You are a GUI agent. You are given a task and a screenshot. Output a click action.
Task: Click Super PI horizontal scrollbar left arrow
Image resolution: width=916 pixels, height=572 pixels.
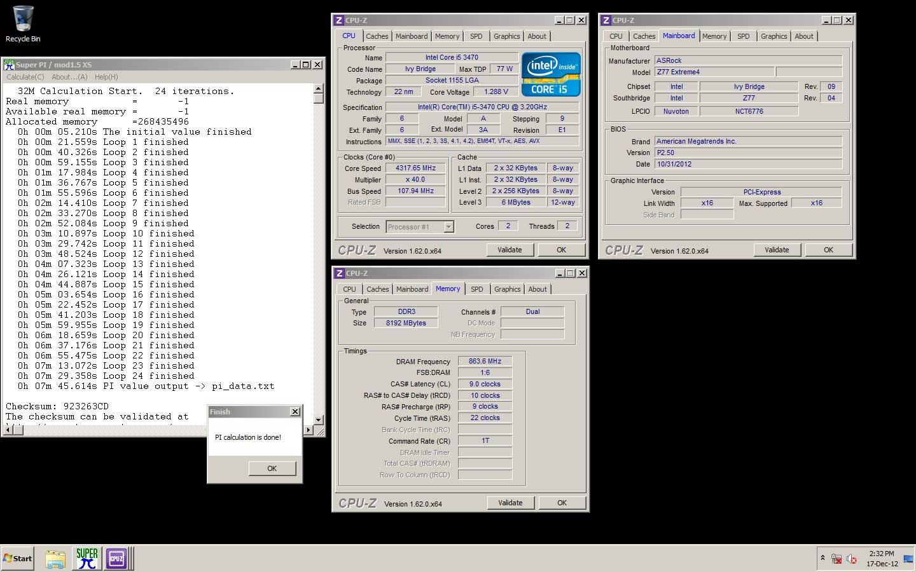click(7, 430)
